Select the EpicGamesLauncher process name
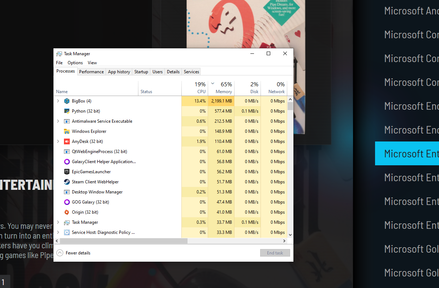This screenshot has width=439, height=288. tap(91, 172)
